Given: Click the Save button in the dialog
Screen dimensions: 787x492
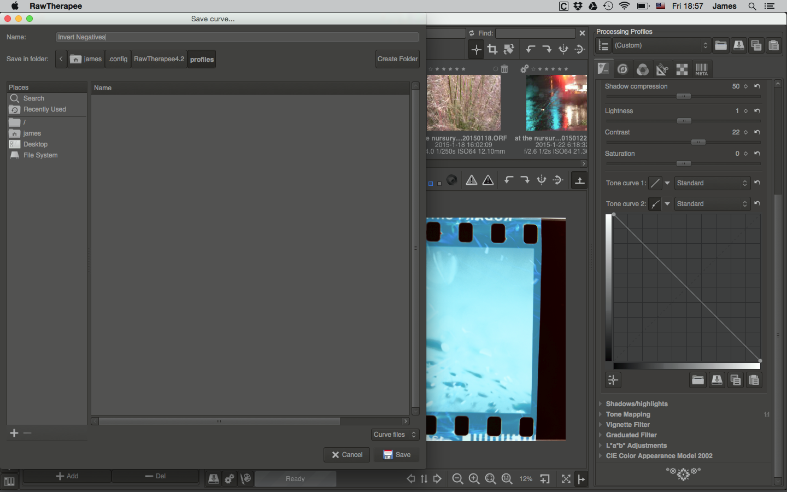Looking at the screenshot, I should click(397, 455).
